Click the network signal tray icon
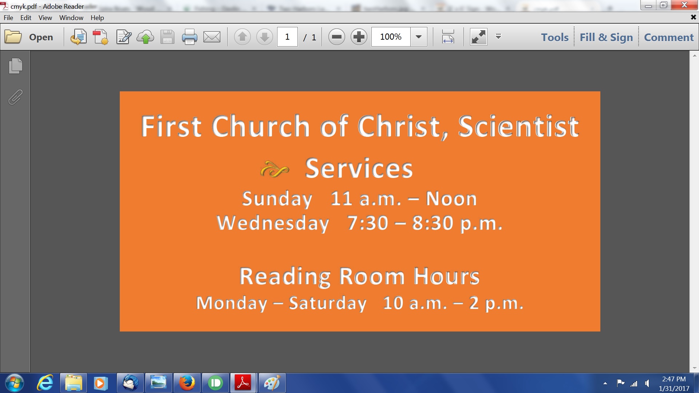The height and width of the screenshot is (393, 699). click(634, 383)
